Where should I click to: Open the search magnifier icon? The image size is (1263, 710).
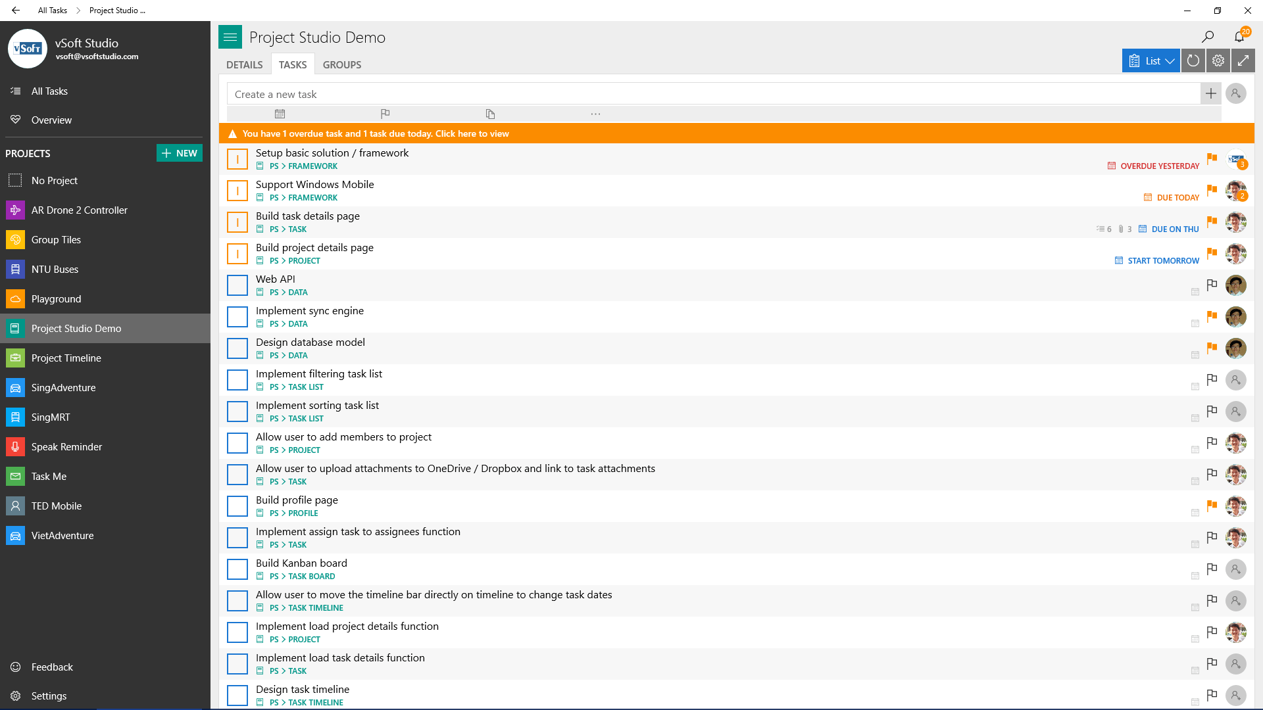coord(1208,37)
